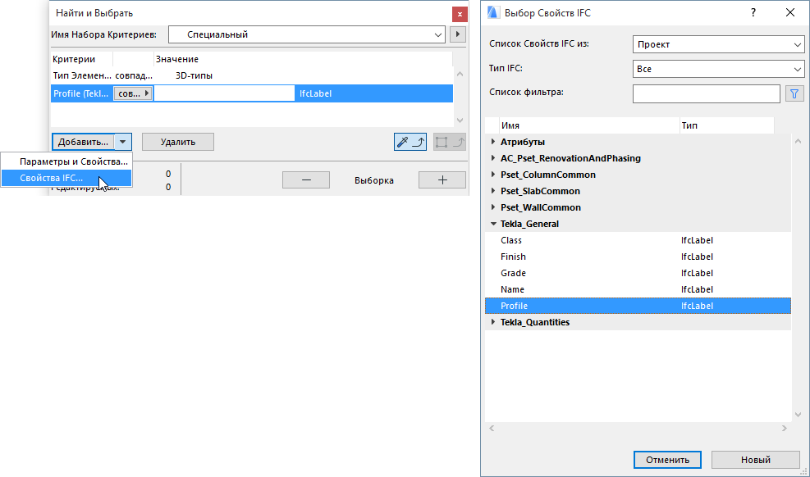The height and width of the screenshot is (477, 810).
Task: Click the filter funnel icon
Action: [794, 94]
